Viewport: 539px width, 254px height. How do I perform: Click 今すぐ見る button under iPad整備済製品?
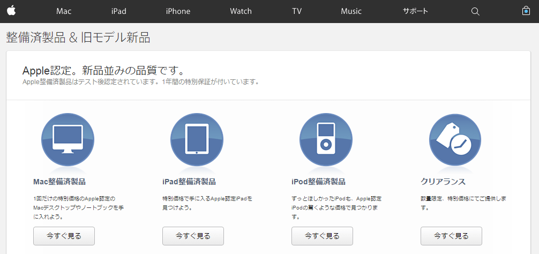[193, 236]
